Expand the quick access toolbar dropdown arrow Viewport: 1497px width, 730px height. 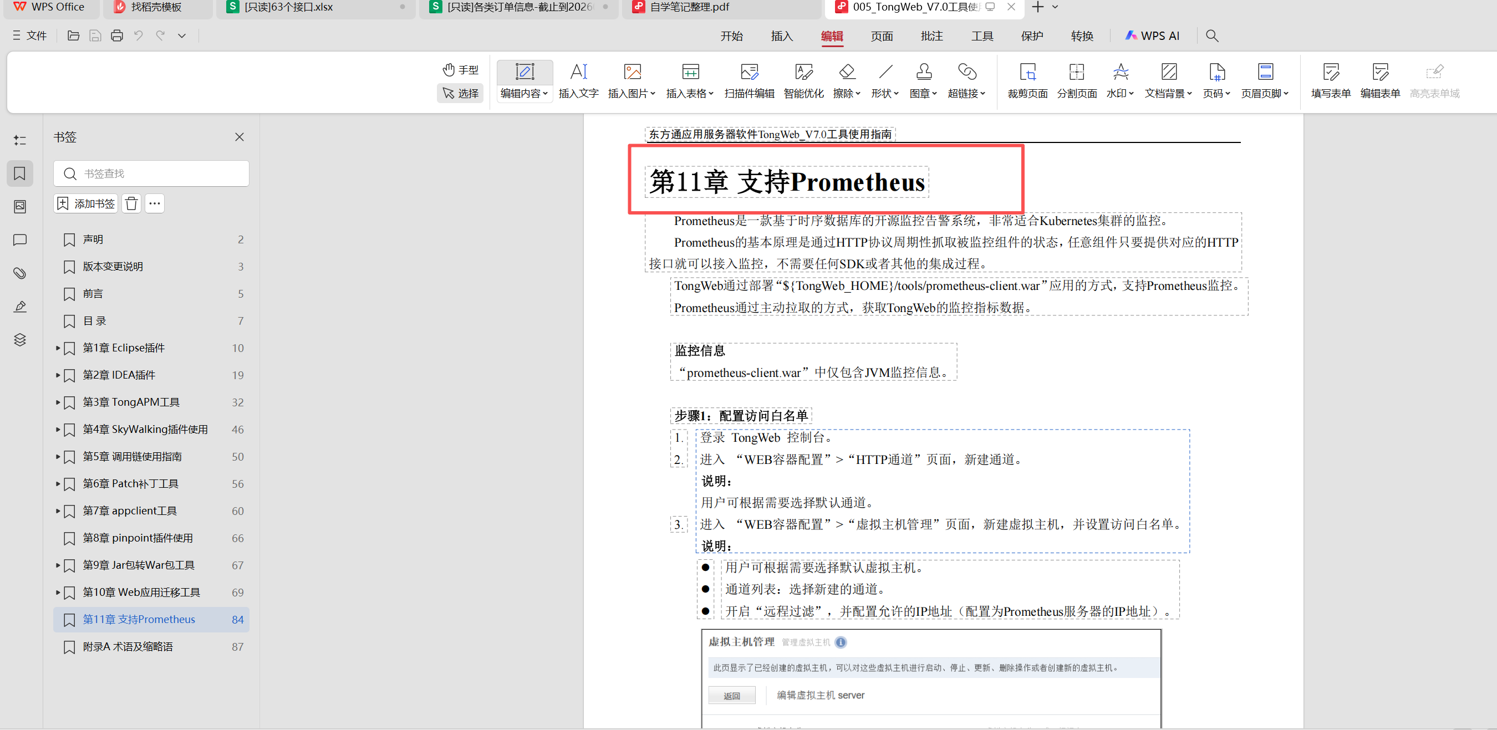(182, 35)
